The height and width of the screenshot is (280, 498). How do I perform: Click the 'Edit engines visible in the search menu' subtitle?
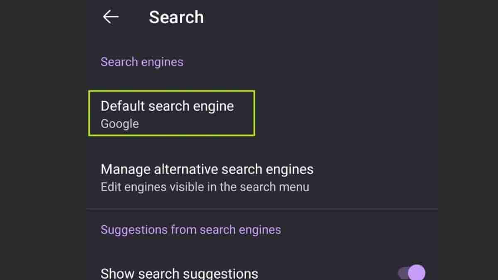(205, 187)
